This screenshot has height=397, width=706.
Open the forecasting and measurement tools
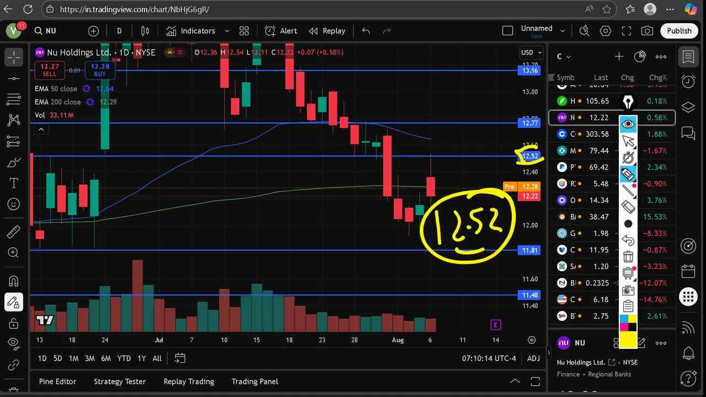pyautogui.click(x=14, y=142)
